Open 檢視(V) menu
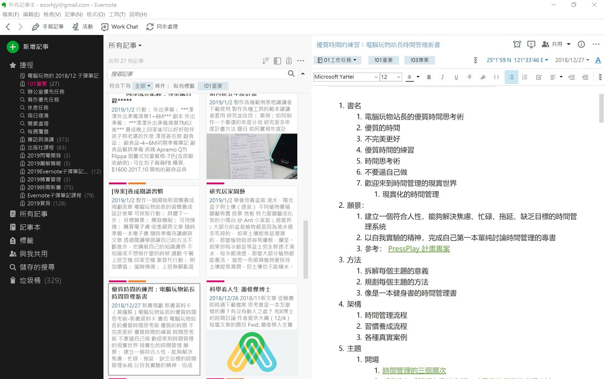 coord(52,14)
